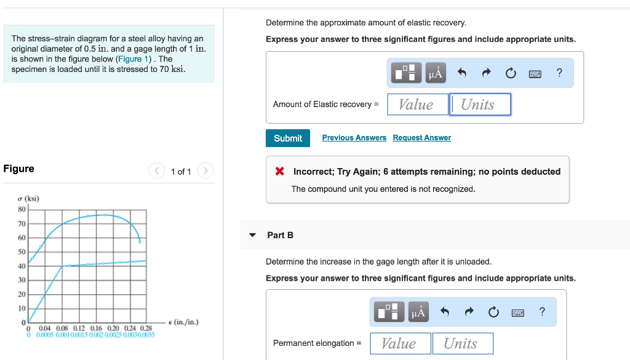Click the Request Answer link
Image resolution: width=630 pixels, height=360 pixels.
[421, 137]
